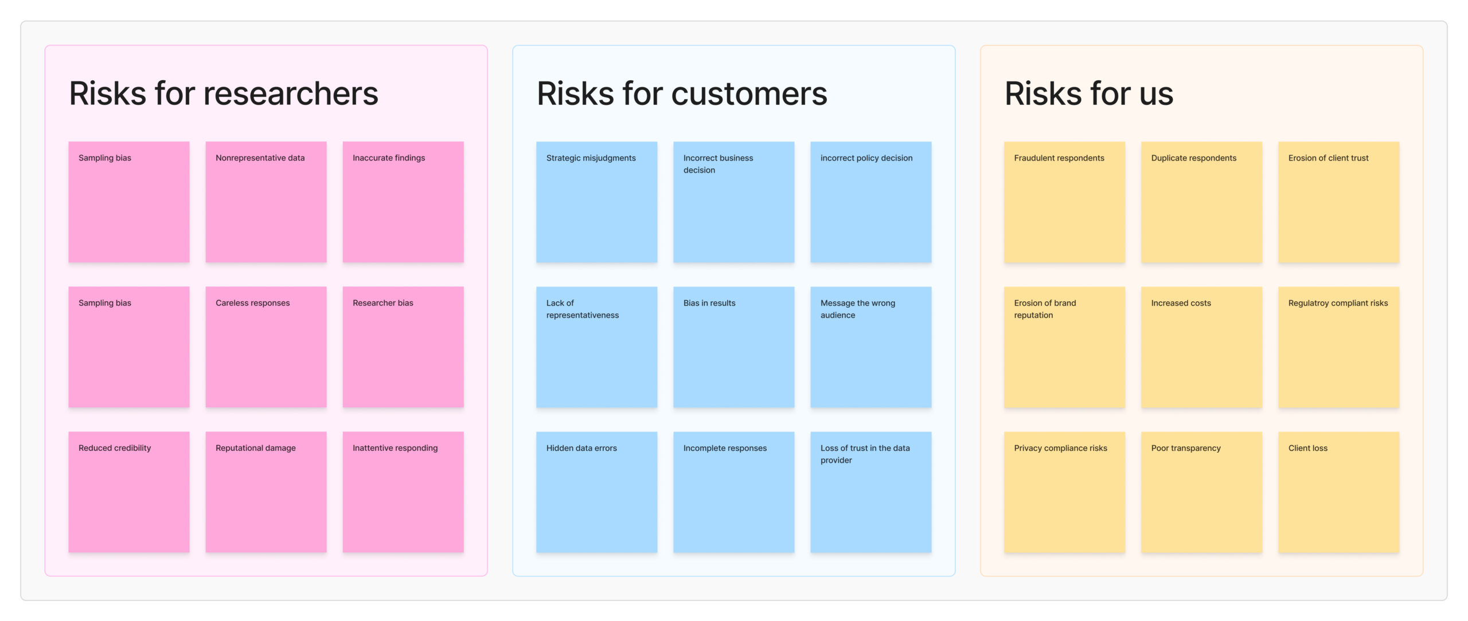Select the 'Client loss' sticky note

tap(1338, 492)
